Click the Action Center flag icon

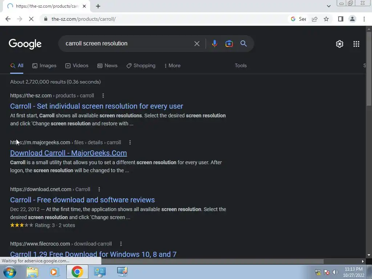point(327,272)
